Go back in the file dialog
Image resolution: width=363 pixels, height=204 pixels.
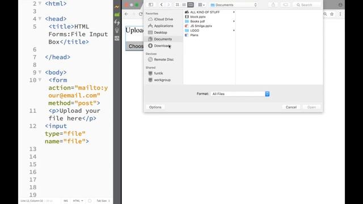(x=161, y=5)
